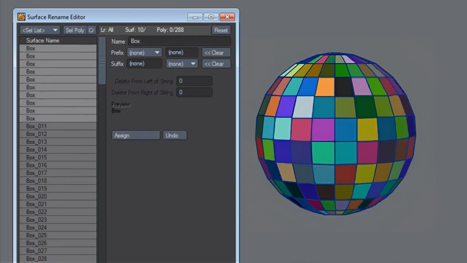467x263 pixels.
Task: Select the Box_015 surface row
Action: click(x=58, y=157)
